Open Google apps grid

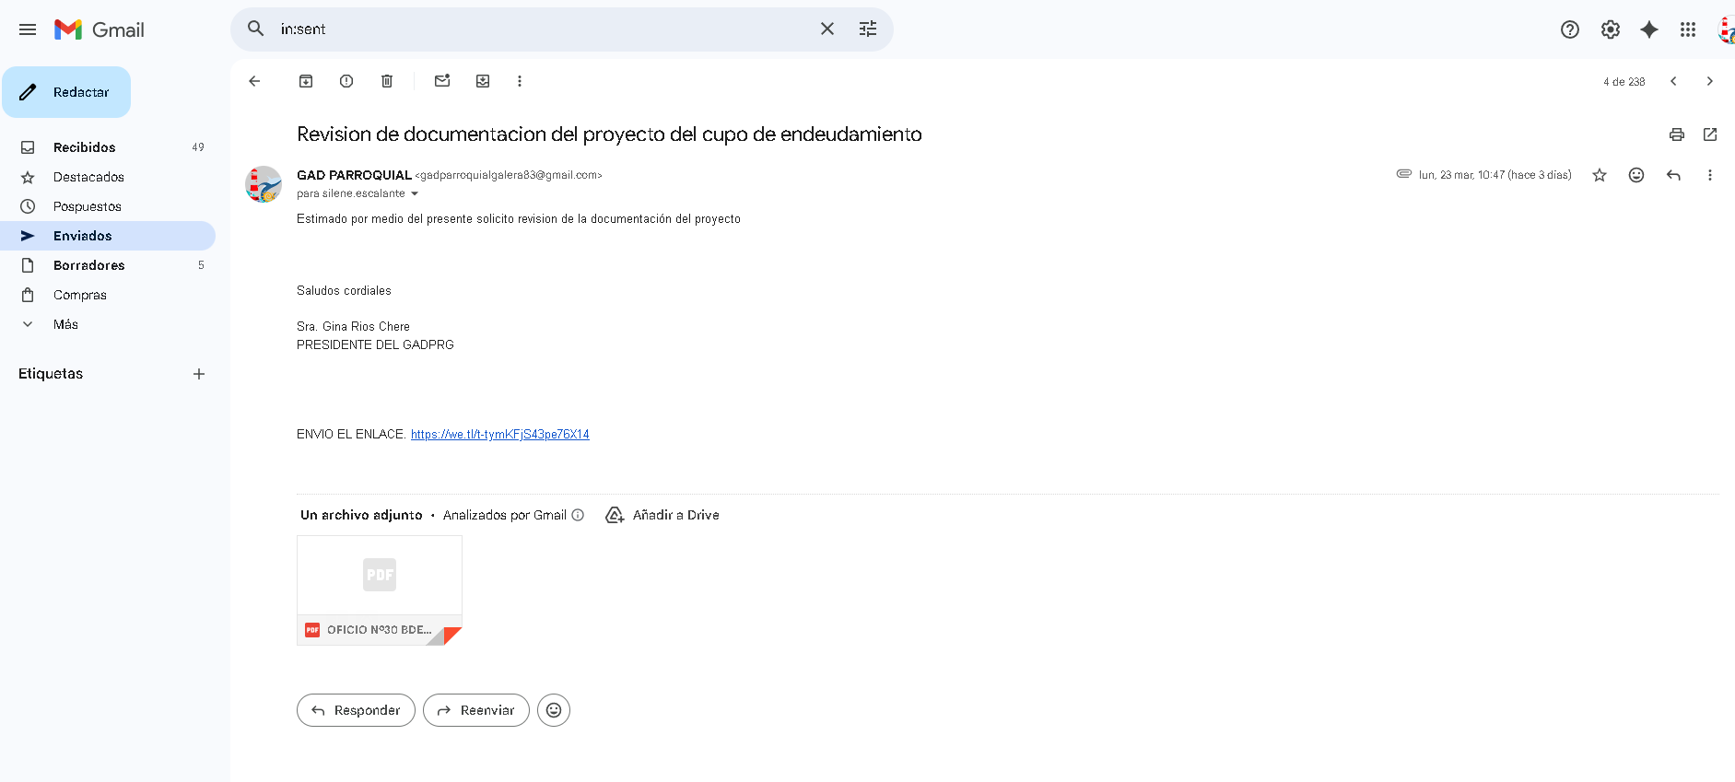[1688, 29]
